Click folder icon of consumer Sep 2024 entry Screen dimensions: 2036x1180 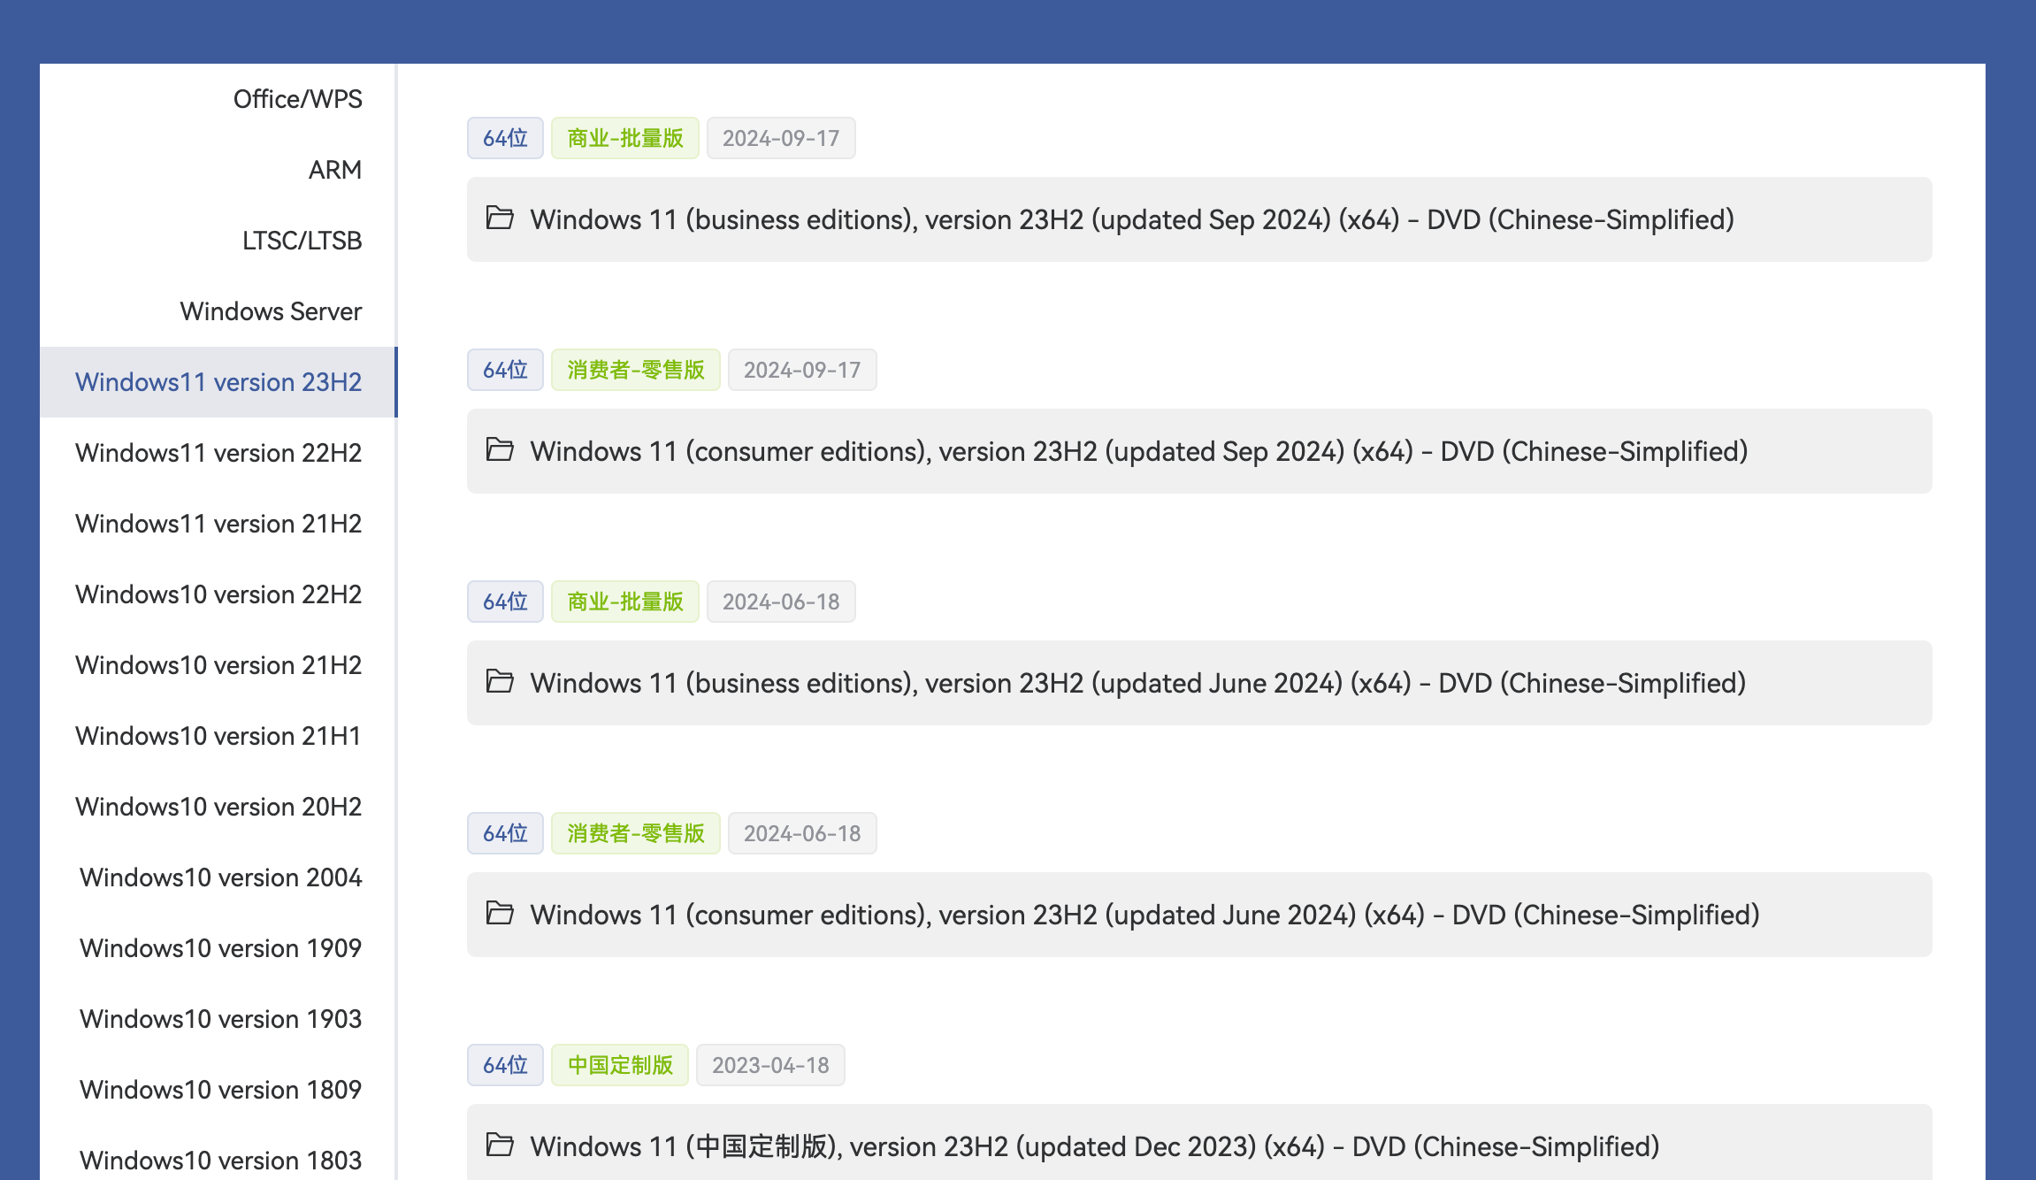pos(500,449)
